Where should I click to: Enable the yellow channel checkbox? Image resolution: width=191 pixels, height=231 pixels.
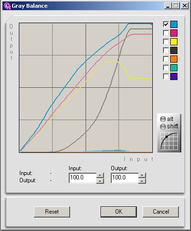(166, 41)
